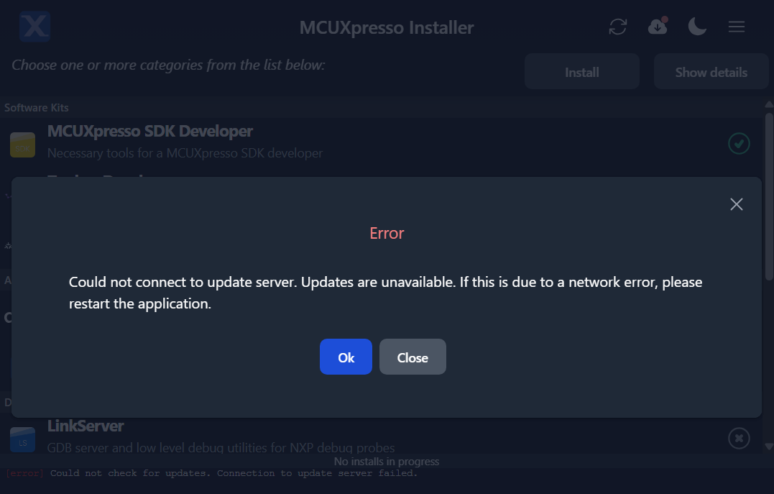The width and height of the screenshot is (774, 494).
Task: Click the scrollbar down arrow
Action: pos(768,447)
